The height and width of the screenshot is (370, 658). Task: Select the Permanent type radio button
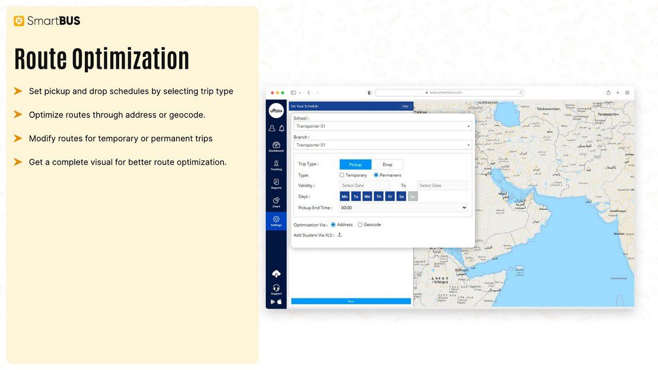[x=376, y=175]
